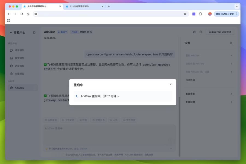Open 隐私政策 link
This screenshot has height=164, width=246.
coord(149,155)
